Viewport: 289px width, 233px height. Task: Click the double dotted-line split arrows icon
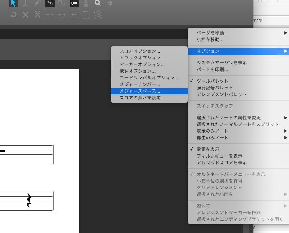point(62,15)
